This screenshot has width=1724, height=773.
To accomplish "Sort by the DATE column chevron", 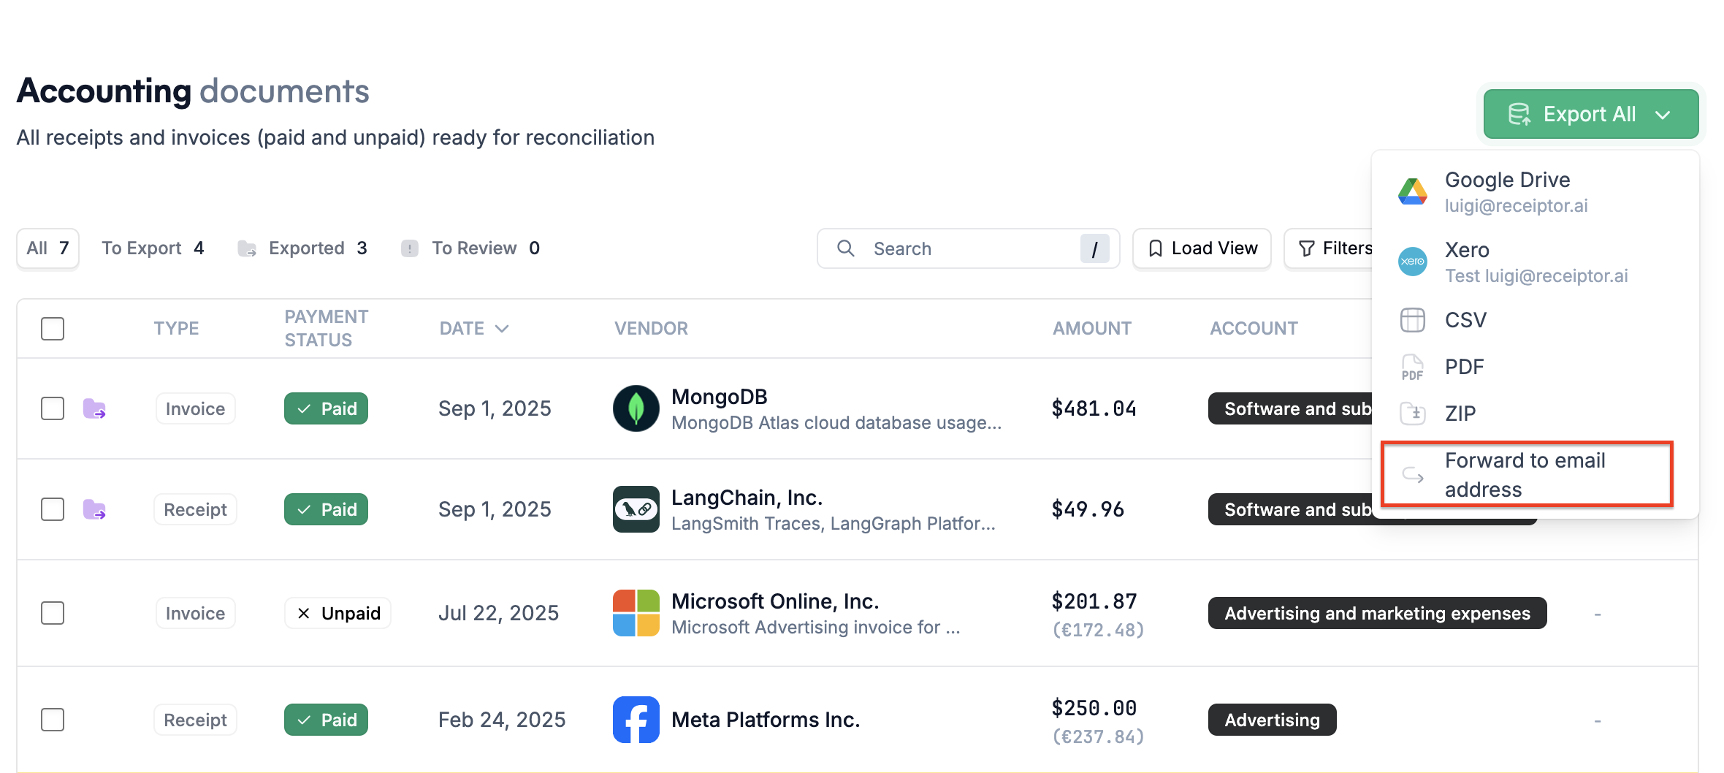I will [x=502, y=329].
